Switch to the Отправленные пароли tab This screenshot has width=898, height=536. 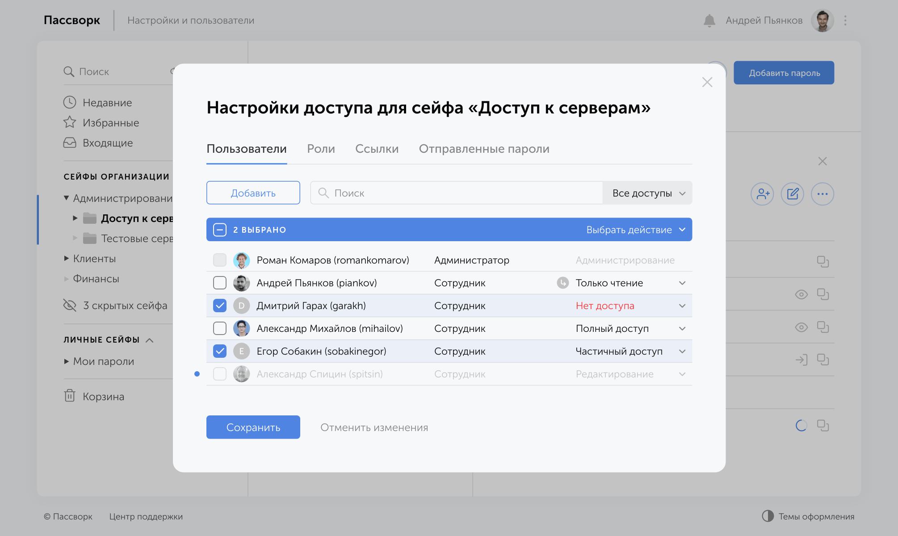coord(484,149)
